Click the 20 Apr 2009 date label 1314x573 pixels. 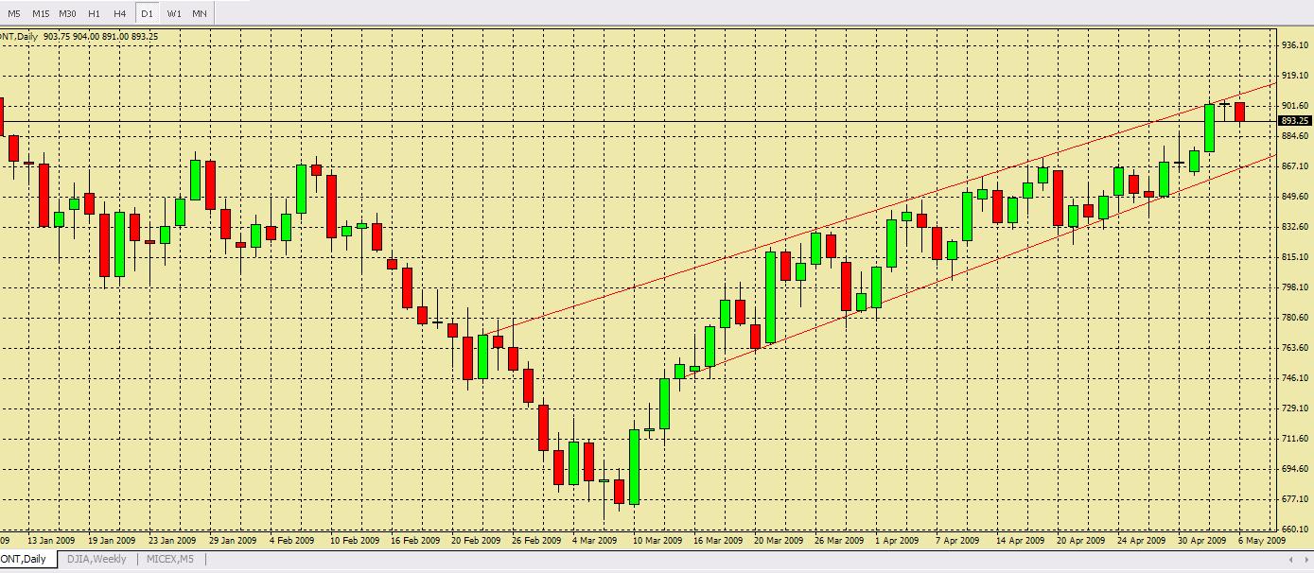(1080, 541)
